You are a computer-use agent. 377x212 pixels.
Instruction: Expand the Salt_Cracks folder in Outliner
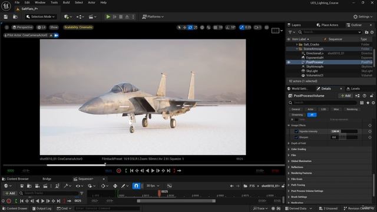(x=297, y=45)
